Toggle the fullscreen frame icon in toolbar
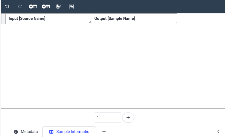The width and height of the screenshot is (225, 137). (x=71, y=7)
